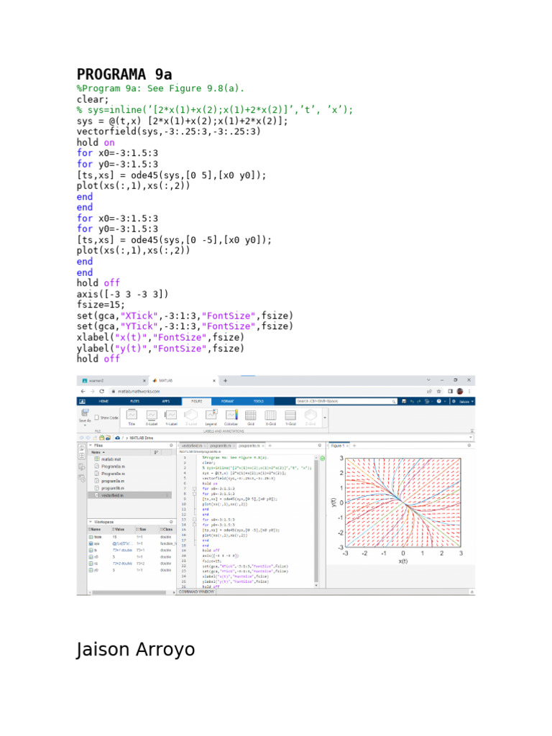552x736 pixels.
Task: Expand the Labels and Annotations gallery arrow
Action: click(324, 417)
